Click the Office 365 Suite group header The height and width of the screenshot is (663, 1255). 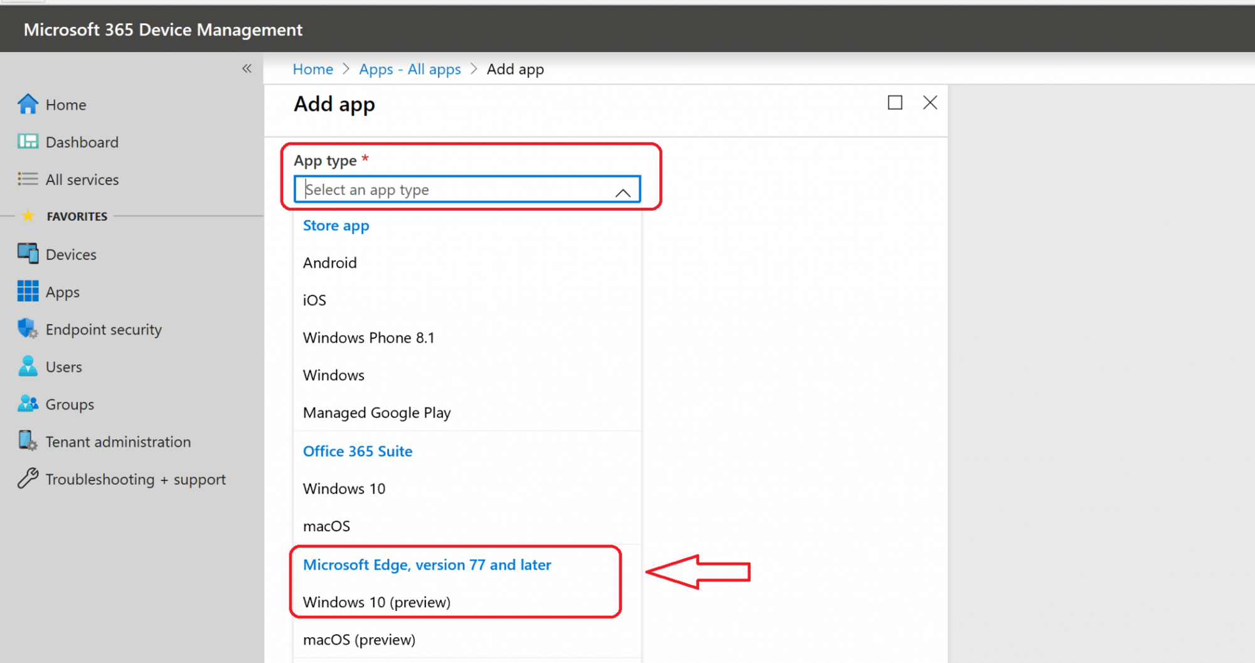tap(358, 451)
